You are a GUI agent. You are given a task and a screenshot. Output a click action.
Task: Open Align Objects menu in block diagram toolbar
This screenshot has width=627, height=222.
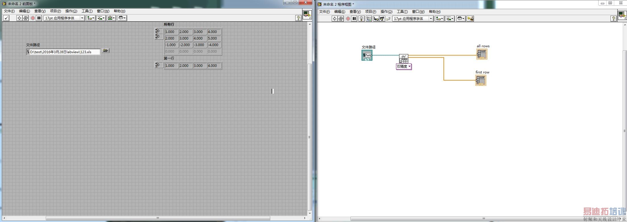(440, 18)
